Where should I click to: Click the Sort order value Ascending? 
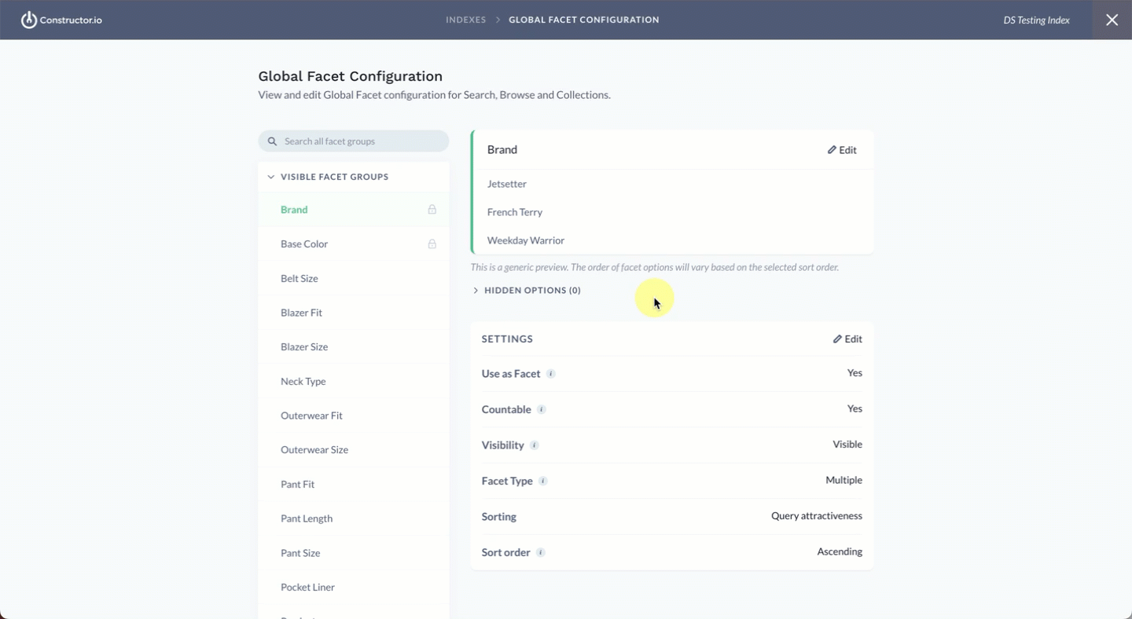840,551
